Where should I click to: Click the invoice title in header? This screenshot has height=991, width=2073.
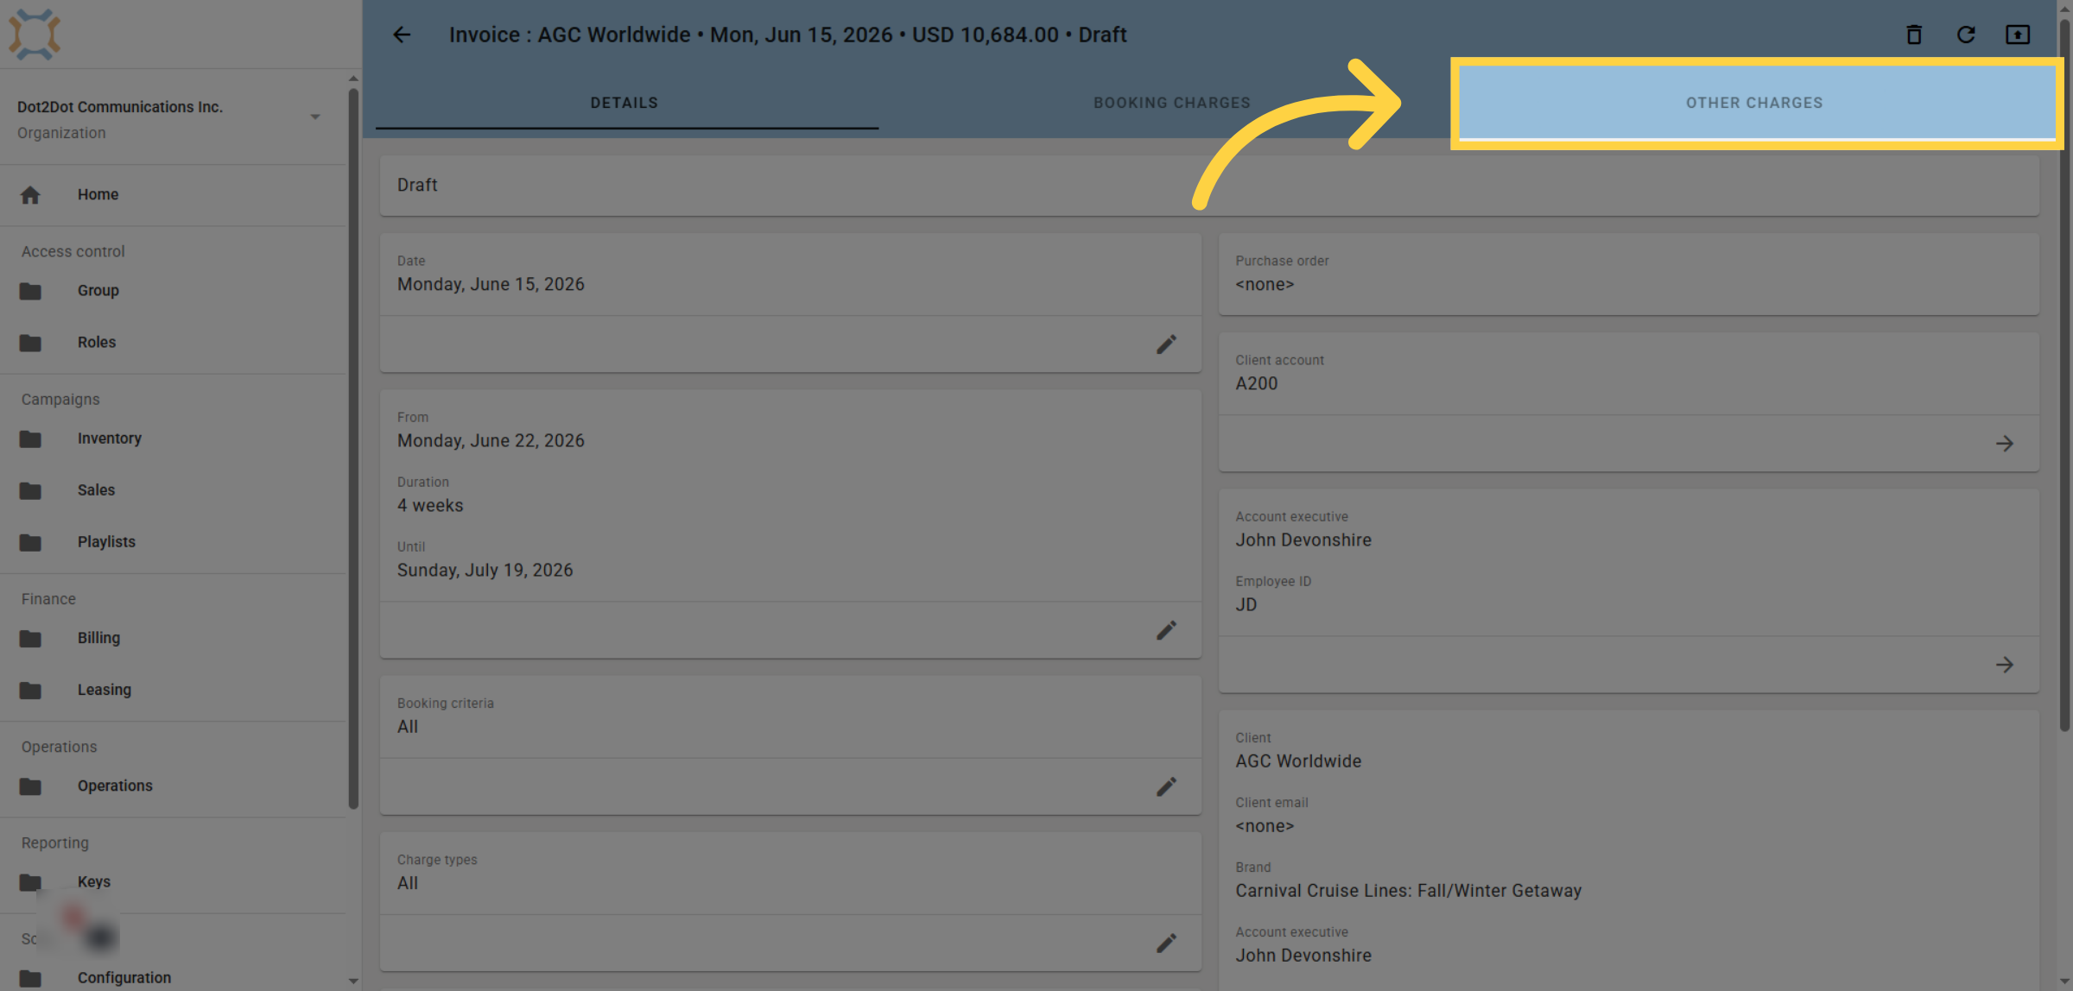788,35
